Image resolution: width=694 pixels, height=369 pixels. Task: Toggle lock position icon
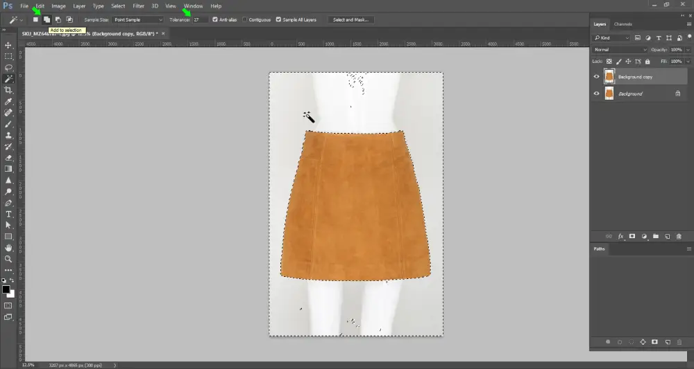[628, 62]
